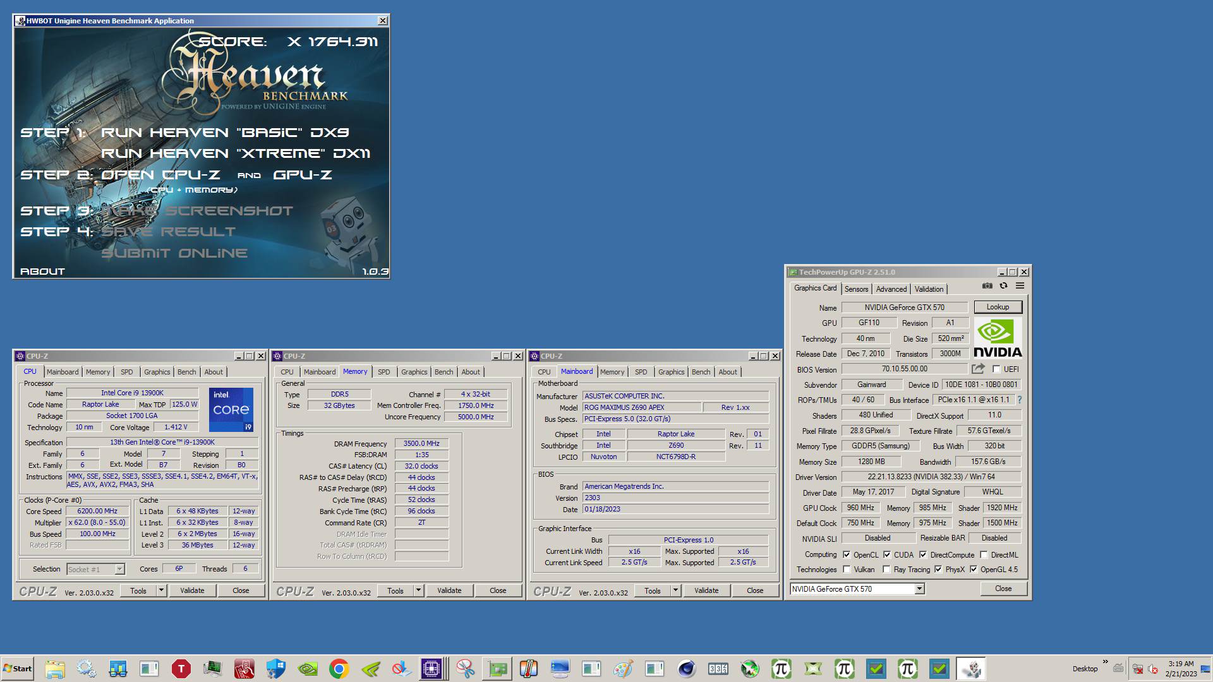
Task: Click the DRAM Frequency value 3500.0 MHz
Action: tap(421, 444)
